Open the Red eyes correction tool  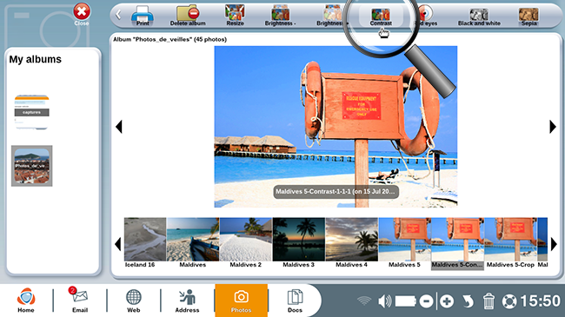[426, 17]
